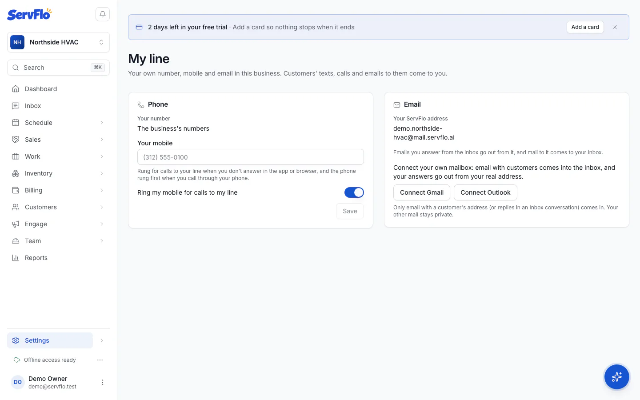This screenshot has width=640, height=400.
Task: Expand the Customers submenu chevron
Action: click(102, 207)
